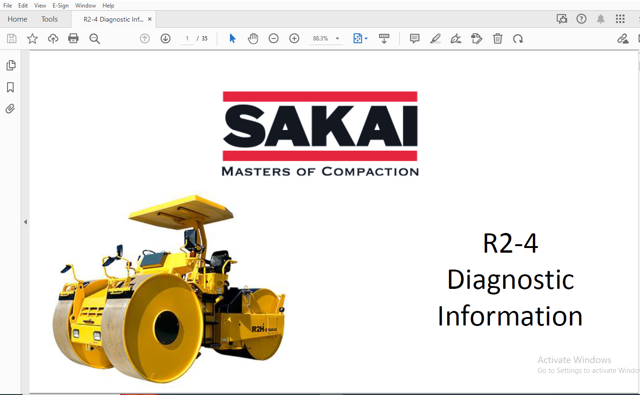Click the 'Masters of Compaction' tagline
This screenshot has width=640, height=395.
320,171
